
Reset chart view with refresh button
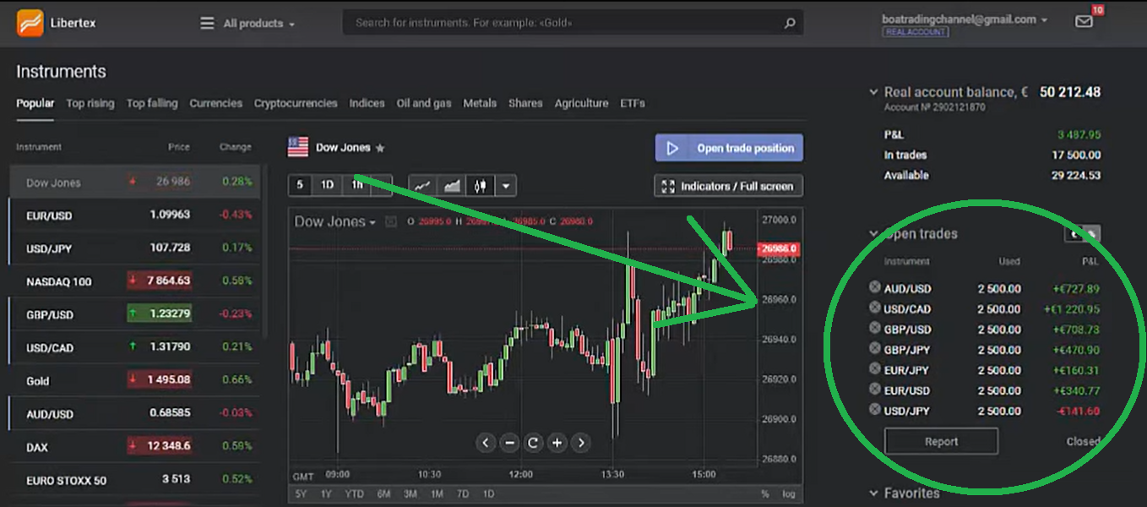click(533, 442)
